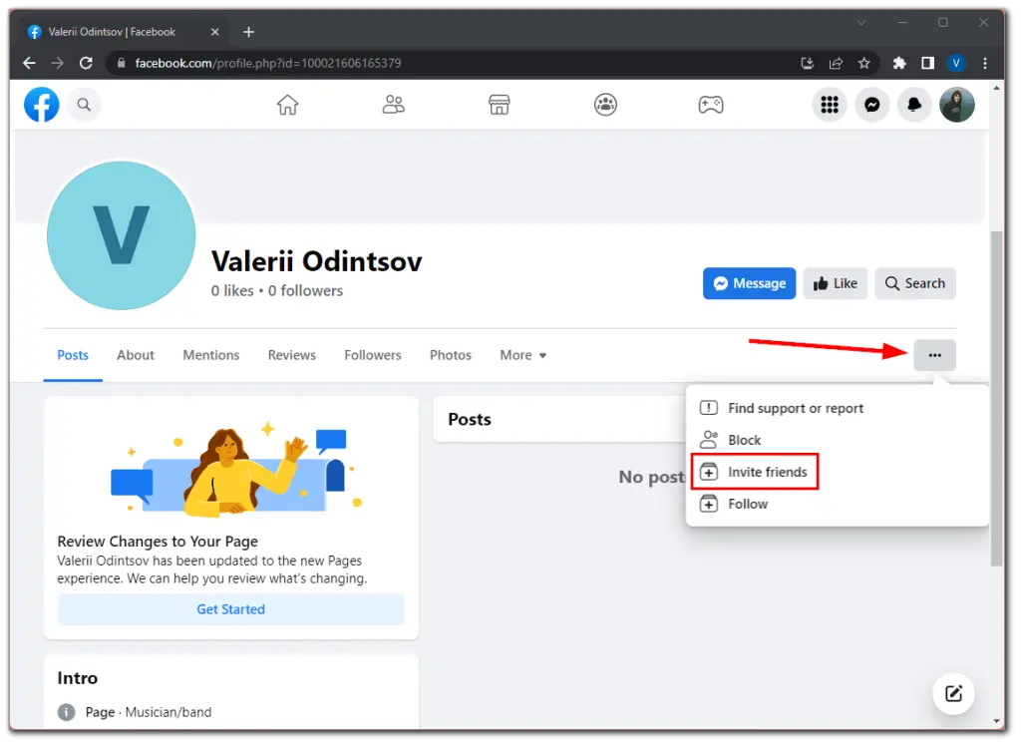Bookmark the page with the star icon
Screen dimensions: 1021x746
pyautogui.click(x=864, y=63)
